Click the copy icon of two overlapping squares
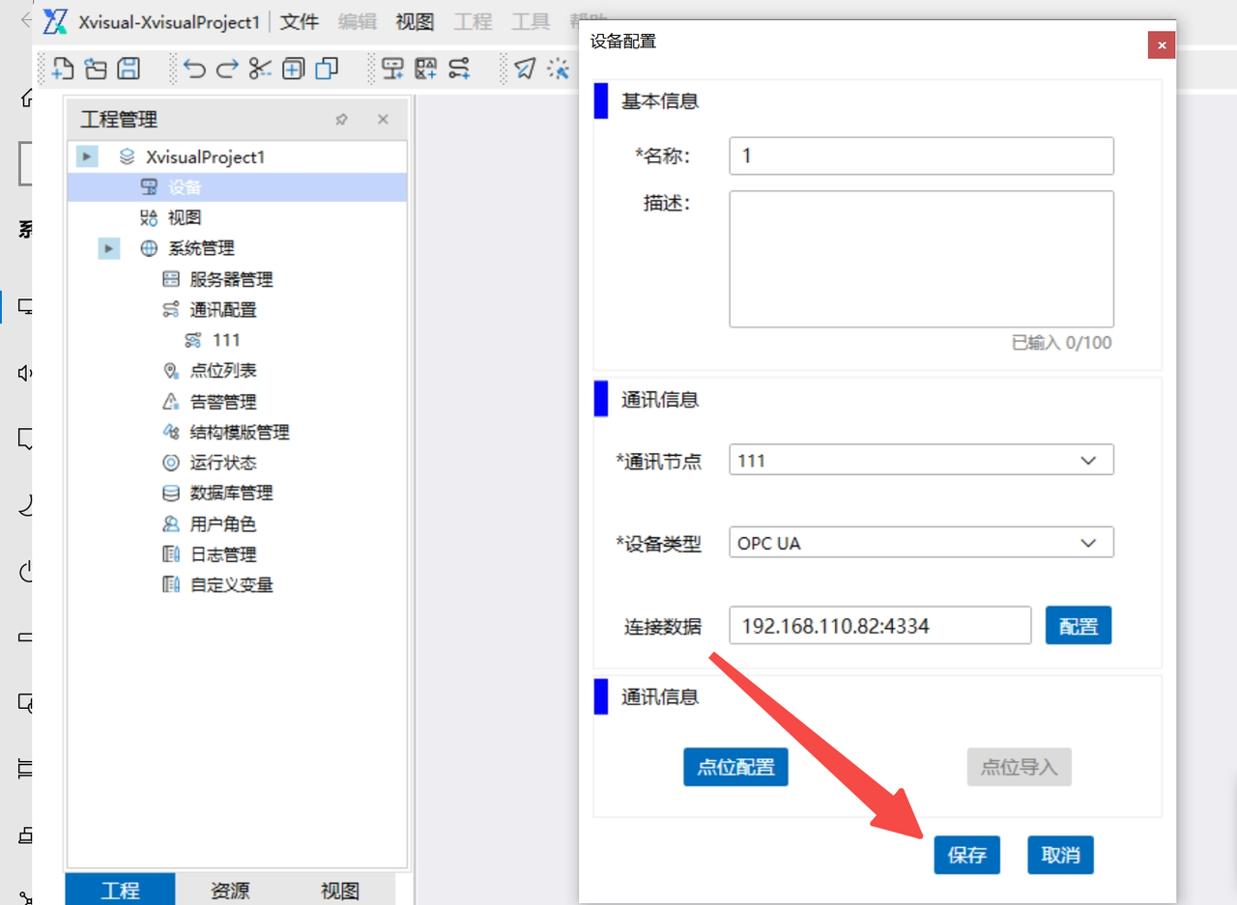The height and width of the screenshot is (905, 1237). pyautogui.click(x=328, y=69)
